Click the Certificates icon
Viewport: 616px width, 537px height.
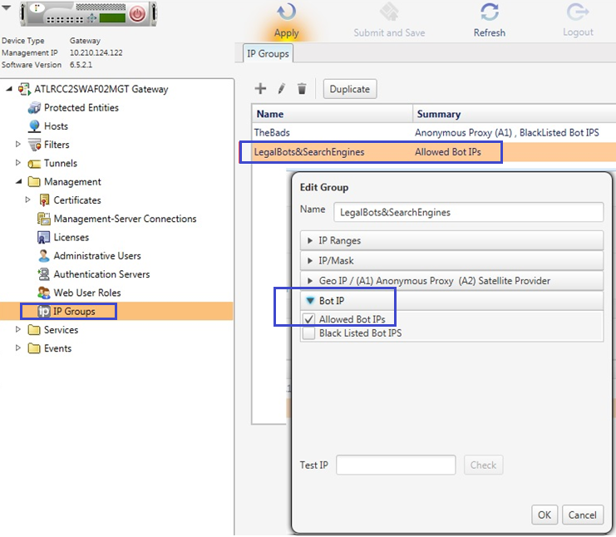(44, 200)
